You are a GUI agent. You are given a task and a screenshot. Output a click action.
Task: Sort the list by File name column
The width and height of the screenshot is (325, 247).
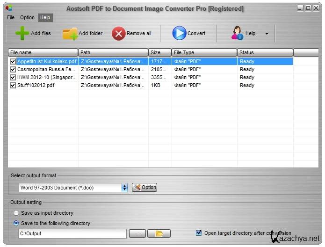coord(43,52)
